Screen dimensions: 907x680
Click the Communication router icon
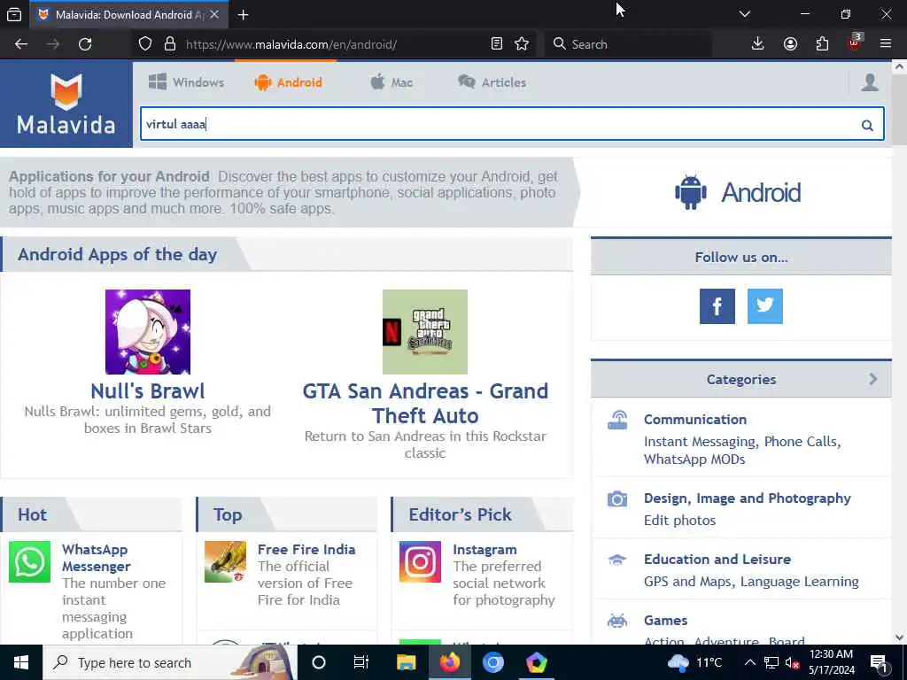coord(617,421)
